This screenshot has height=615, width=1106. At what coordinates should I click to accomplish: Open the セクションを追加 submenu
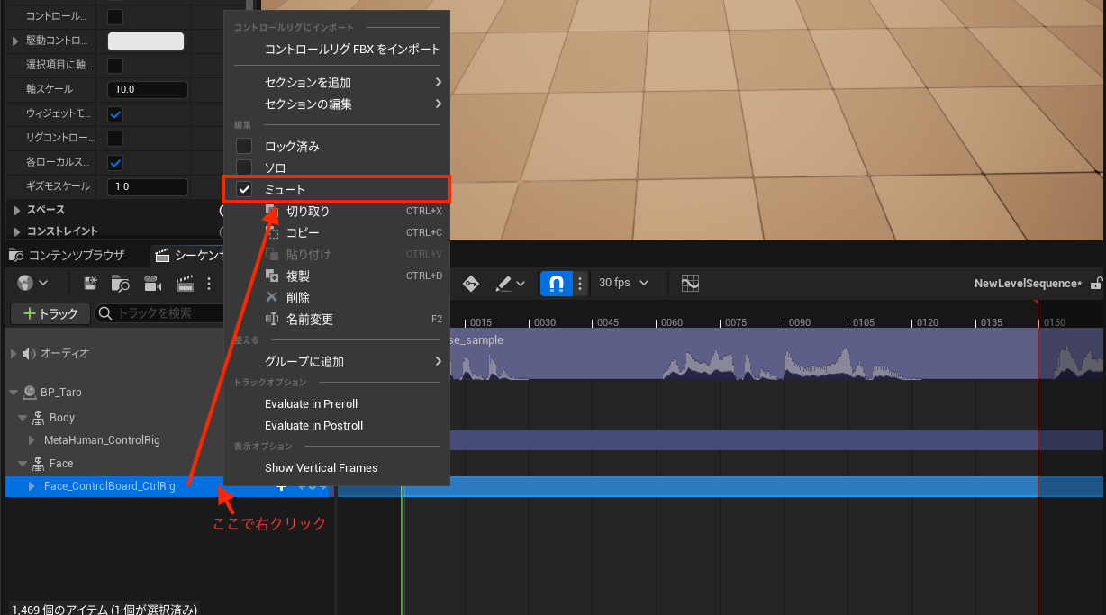point(351,83)
